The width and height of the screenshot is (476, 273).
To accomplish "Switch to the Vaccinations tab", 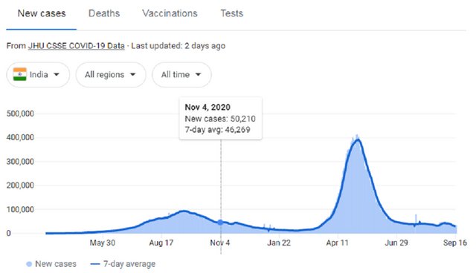I will (x=170, y=13).
